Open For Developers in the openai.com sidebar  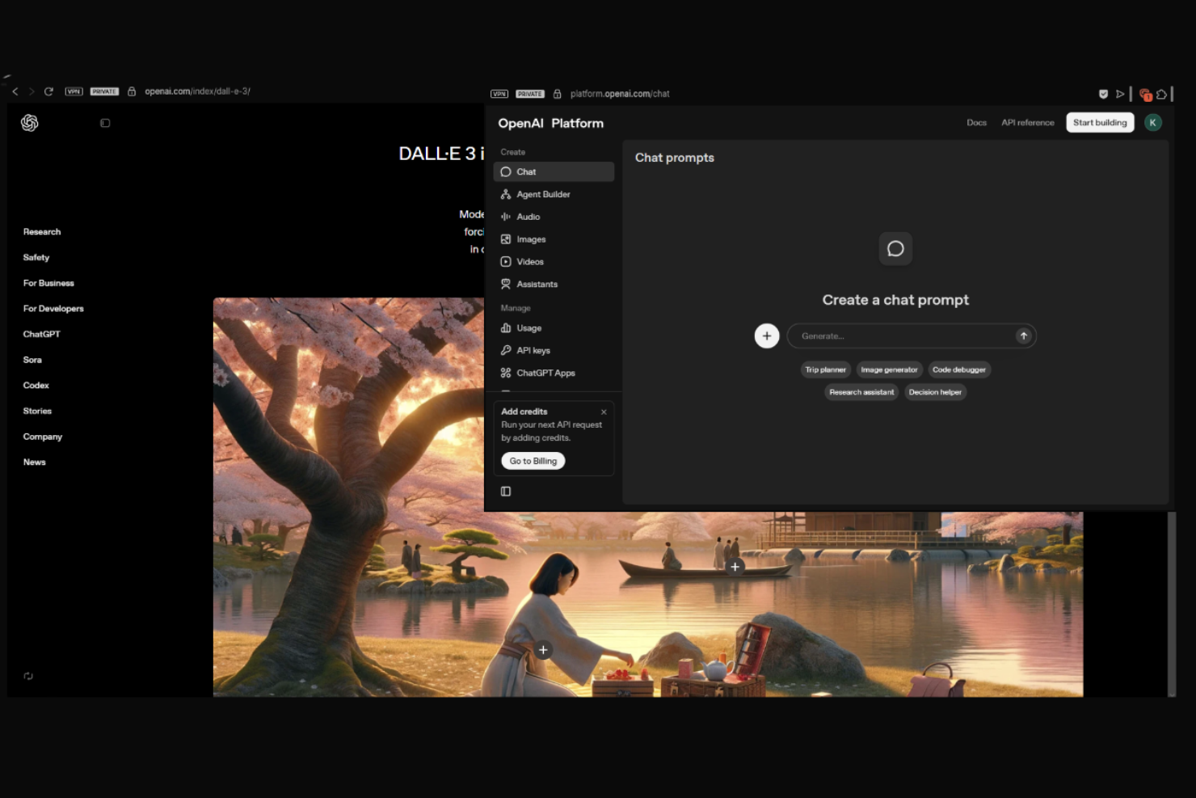click(53, 309)
